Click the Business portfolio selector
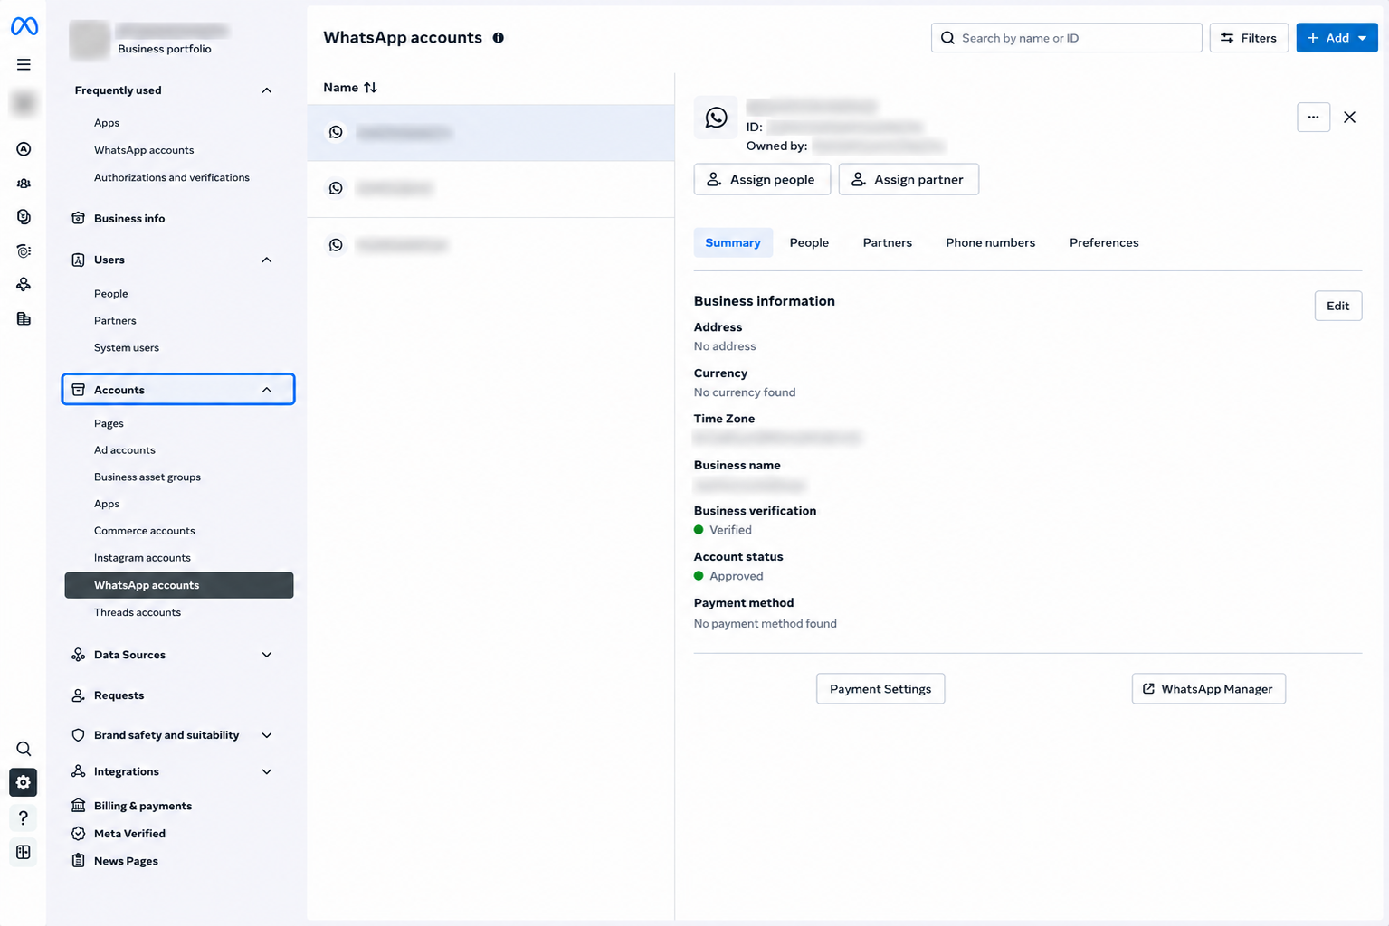This screenshot has width=1389, height=926. [x=149, y=40]
